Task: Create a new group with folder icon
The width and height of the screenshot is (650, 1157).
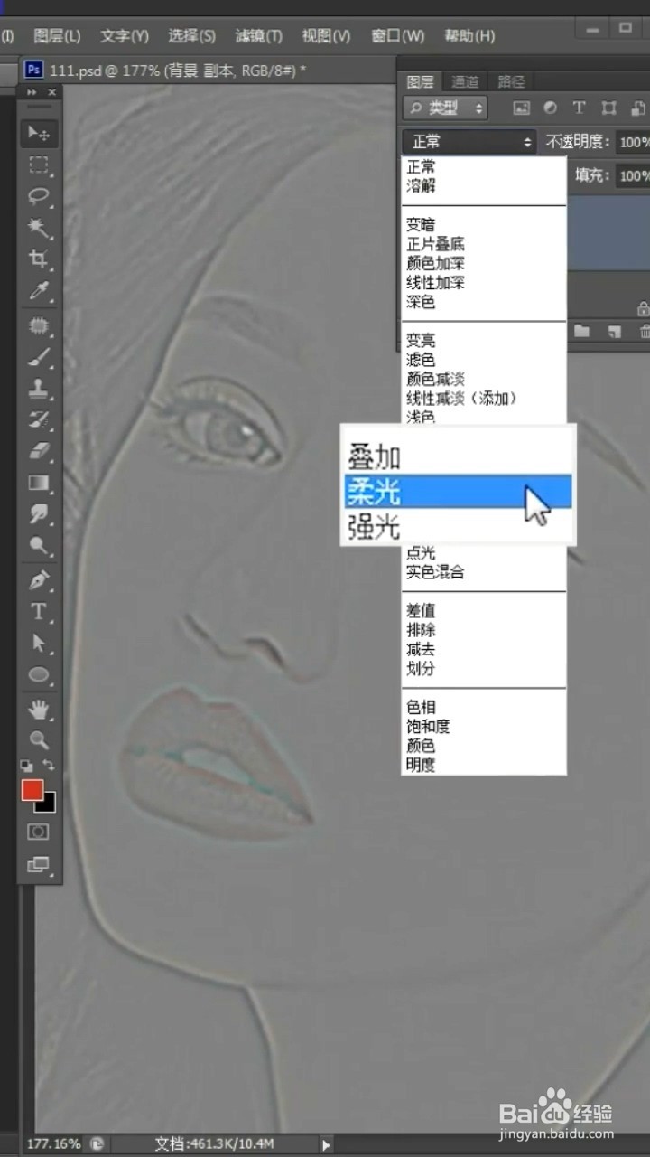Action: coord(581,331)
